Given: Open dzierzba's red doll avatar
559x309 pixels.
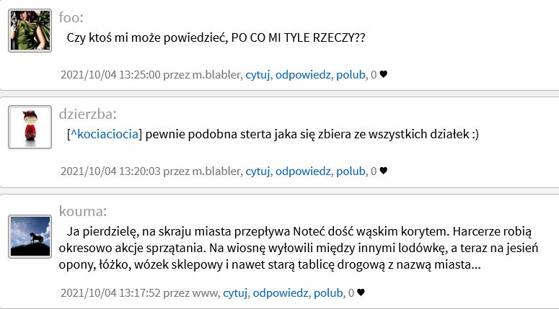Looking at the screenshot, I should coord(30,127).
